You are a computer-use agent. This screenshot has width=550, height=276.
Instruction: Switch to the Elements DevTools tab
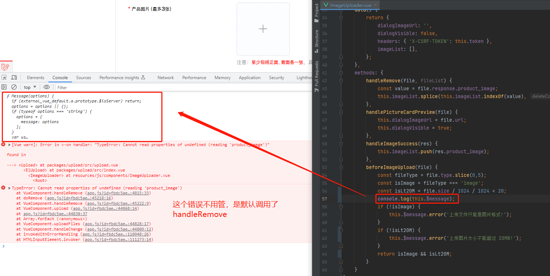(x=35, y=77)
